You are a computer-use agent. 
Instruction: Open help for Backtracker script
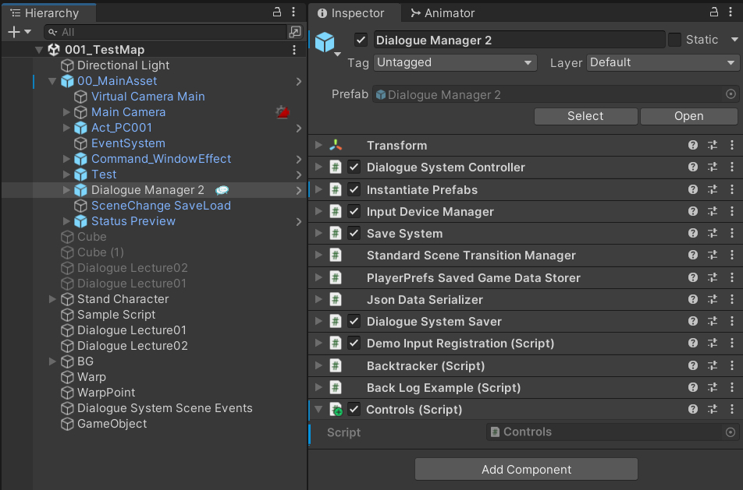(x=693, y=365)
